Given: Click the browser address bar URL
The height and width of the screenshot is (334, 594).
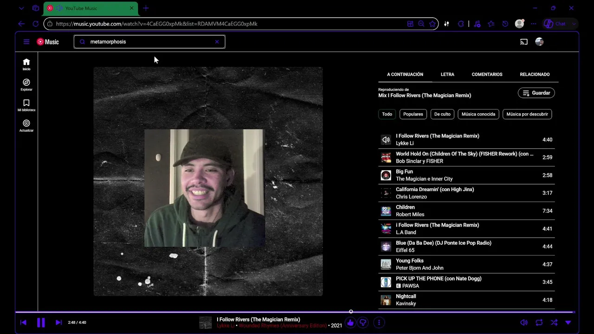Looking at the screenshot, I should click(157, 24).
